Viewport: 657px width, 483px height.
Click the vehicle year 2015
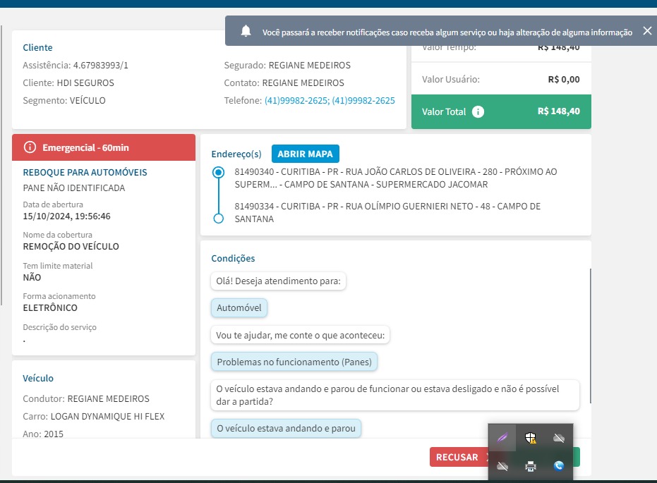[54, 434]
